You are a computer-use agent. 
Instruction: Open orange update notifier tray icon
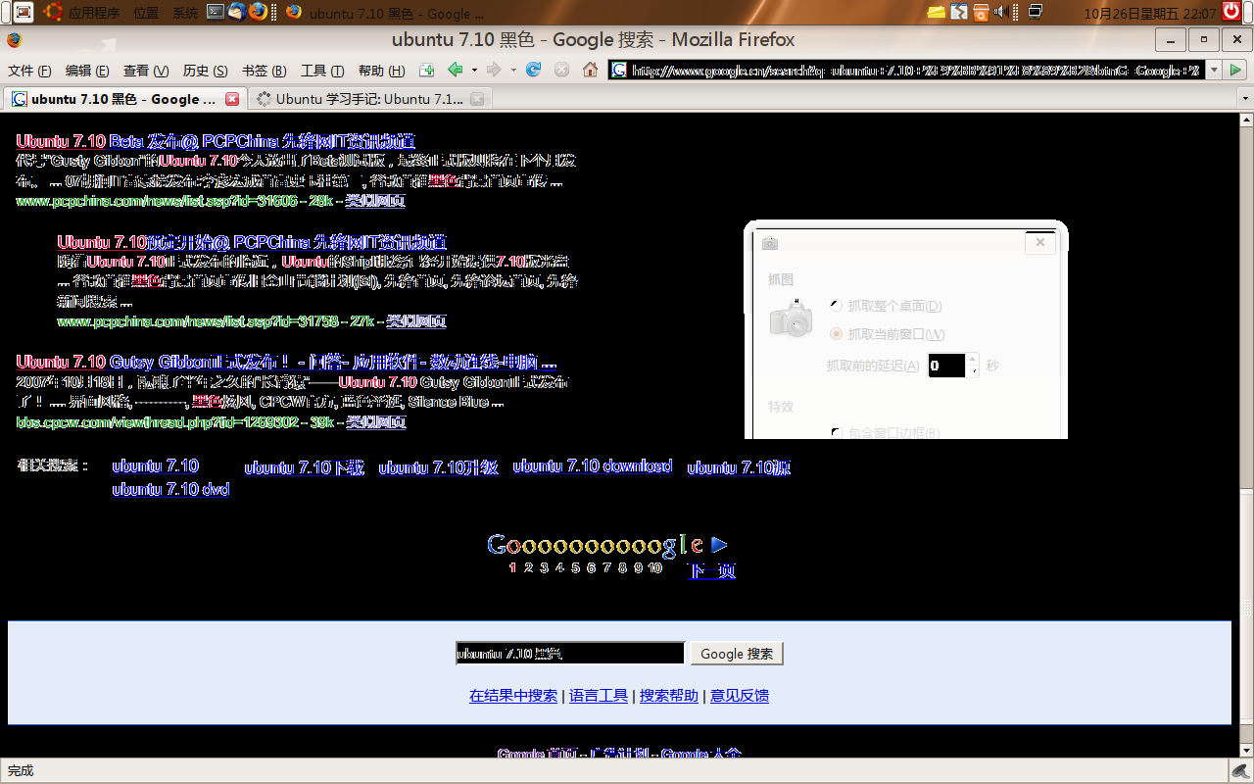[x=980, y=12]
